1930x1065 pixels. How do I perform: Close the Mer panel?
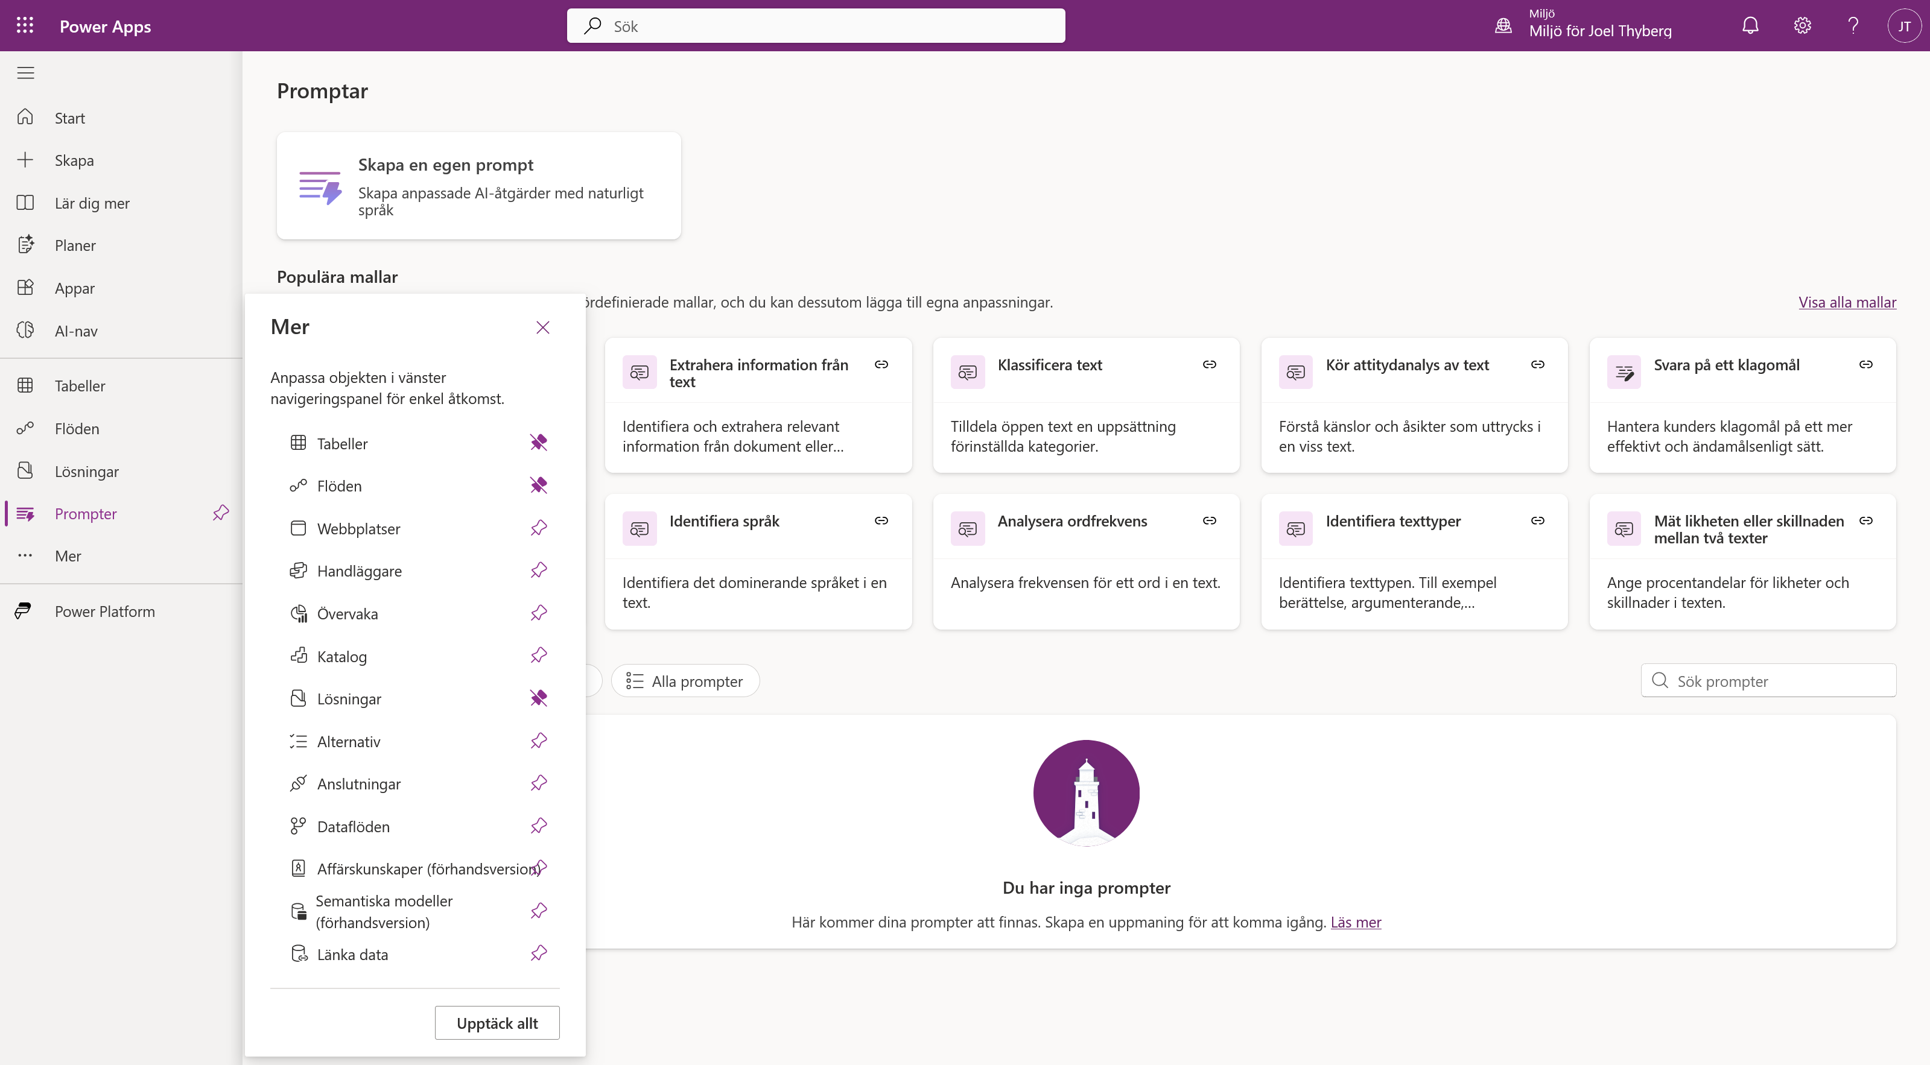542,327
